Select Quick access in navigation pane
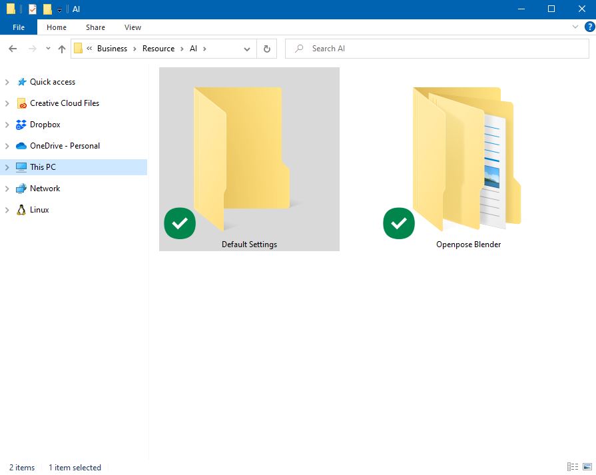Screen dimensions: 596x475 pos(53,82)
